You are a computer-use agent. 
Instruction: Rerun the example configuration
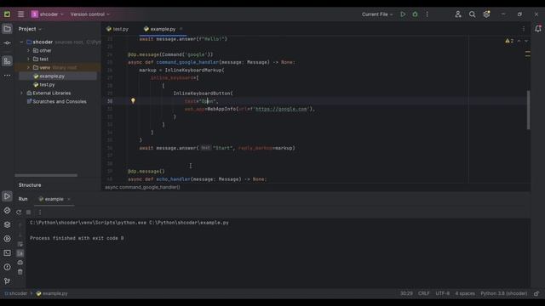(x=19, y=212)
